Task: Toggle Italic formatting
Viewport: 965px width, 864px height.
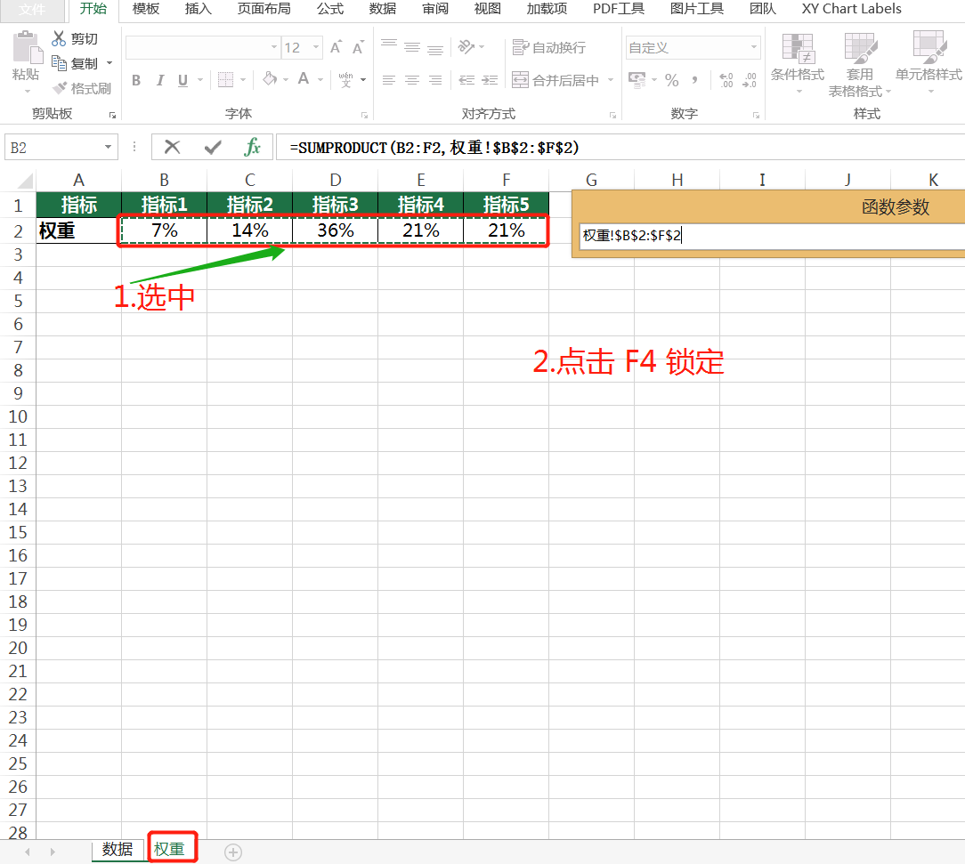Action: [160, 80]
